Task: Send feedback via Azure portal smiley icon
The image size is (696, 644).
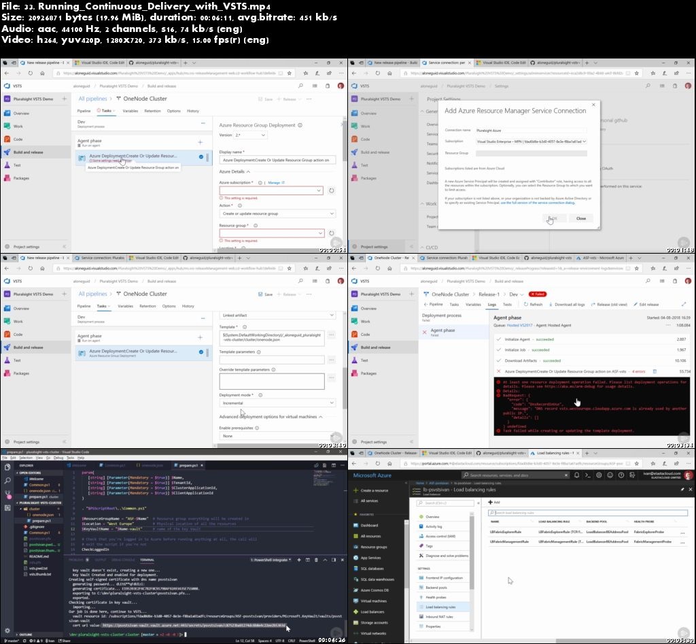Action: [610, 475]
